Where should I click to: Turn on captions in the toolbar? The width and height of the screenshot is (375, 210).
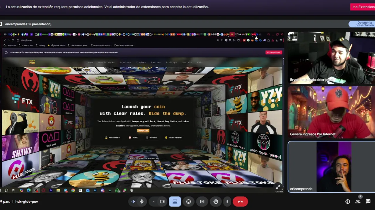[x=202, y=202]
